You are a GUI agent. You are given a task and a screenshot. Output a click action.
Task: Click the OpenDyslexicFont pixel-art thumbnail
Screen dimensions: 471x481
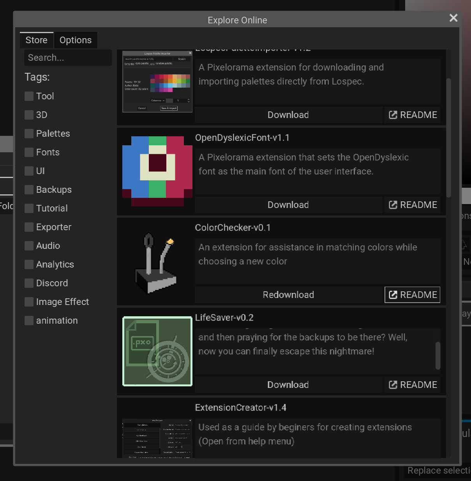pyautogui.click(x=157, y=171)
